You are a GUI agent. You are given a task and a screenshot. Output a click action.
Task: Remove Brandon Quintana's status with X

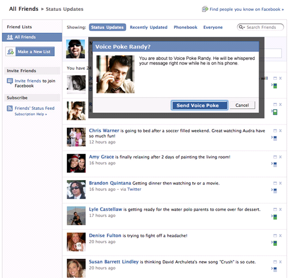[x=280, y=183]
